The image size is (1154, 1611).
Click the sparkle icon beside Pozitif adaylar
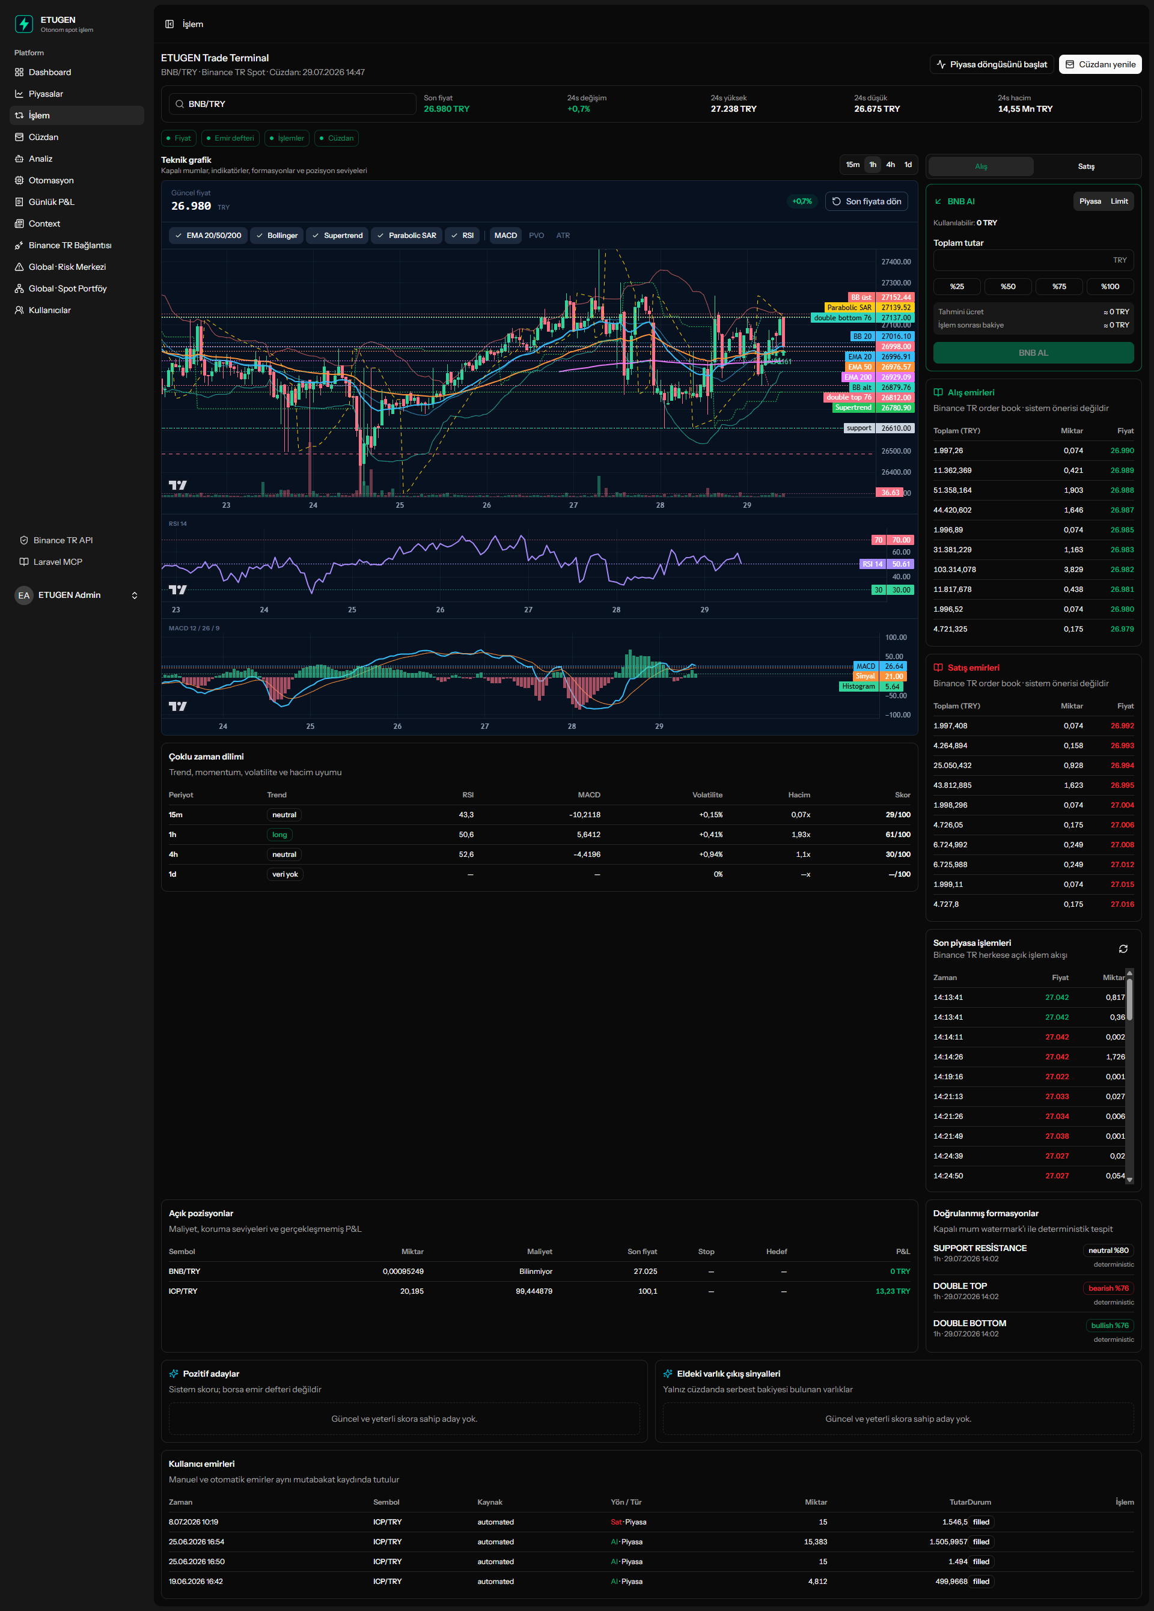tap(174, 1374)
